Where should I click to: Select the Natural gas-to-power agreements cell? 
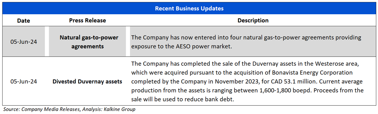tap(89, 42)
